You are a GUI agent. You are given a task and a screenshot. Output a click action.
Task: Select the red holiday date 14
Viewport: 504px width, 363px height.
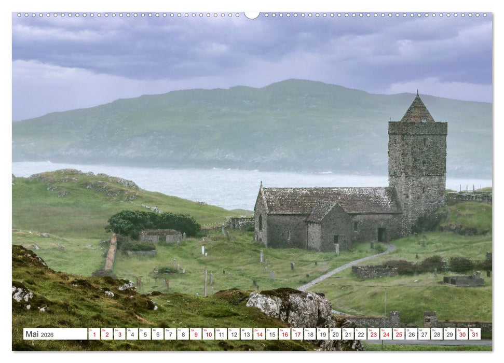(259, 334)
